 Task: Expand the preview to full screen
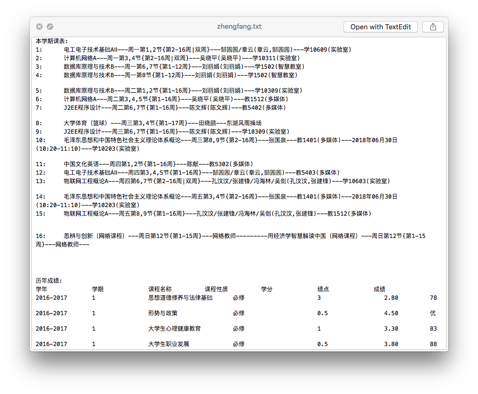coord(50,27)
